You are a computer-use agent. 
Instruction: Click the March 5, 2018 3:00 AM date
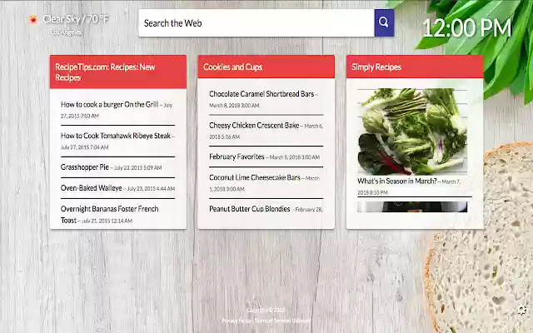coord(294,157)
